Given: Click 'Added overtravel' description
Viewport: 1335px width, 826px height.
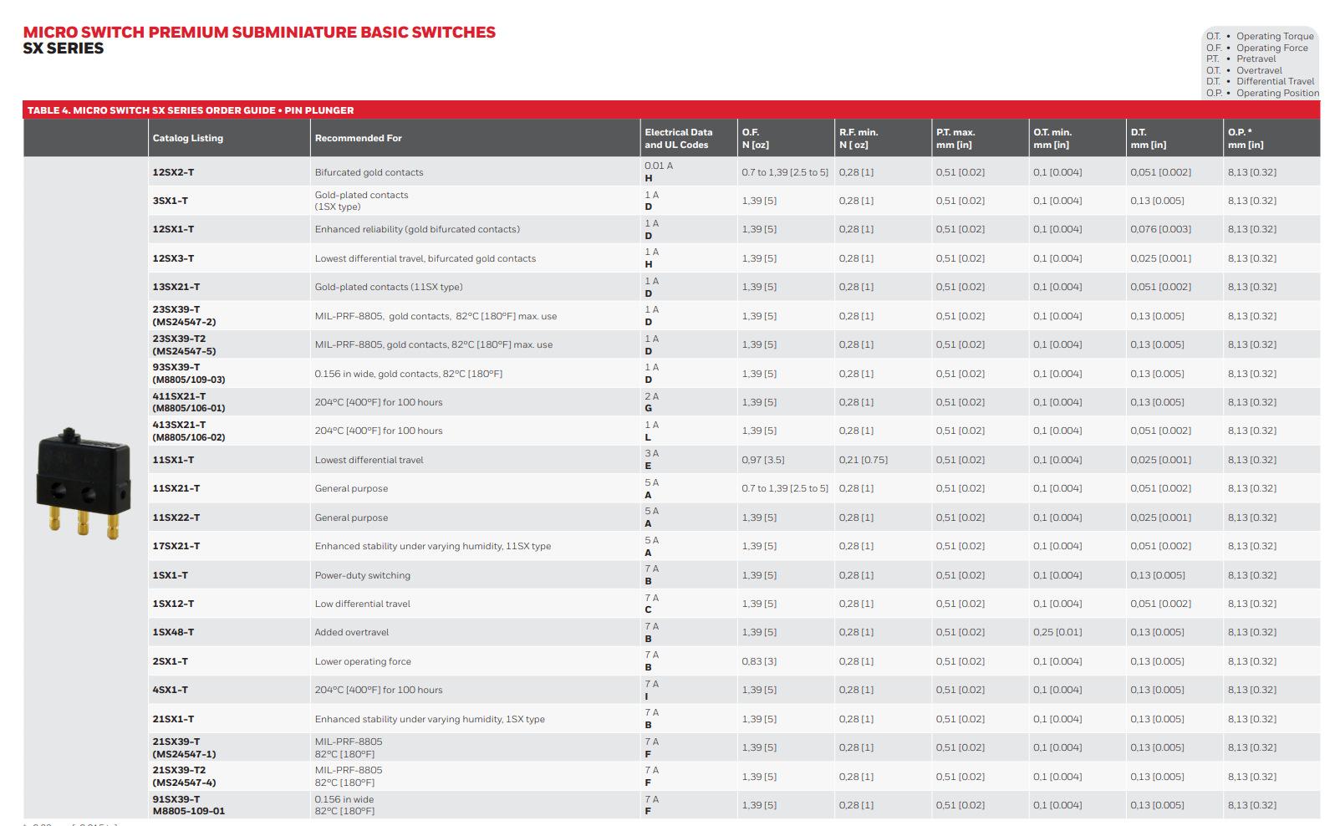Looking at the screenshot, I should coord(351,632).
